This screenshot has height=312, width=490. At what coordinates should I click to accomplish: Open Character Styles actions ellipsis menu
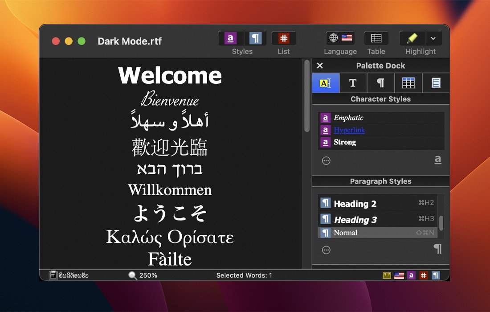click(x=326, y=160)
